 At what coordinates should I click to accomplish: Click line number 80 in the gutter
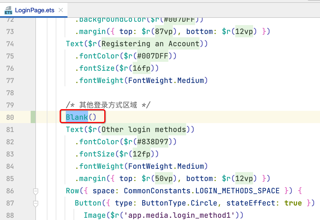pyautogui.click(x=10, y=117)
